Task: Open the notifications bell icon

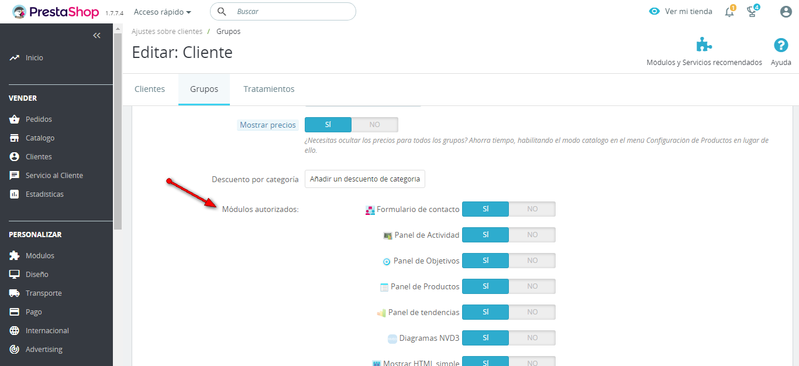Action: click(x=729, y=12)
